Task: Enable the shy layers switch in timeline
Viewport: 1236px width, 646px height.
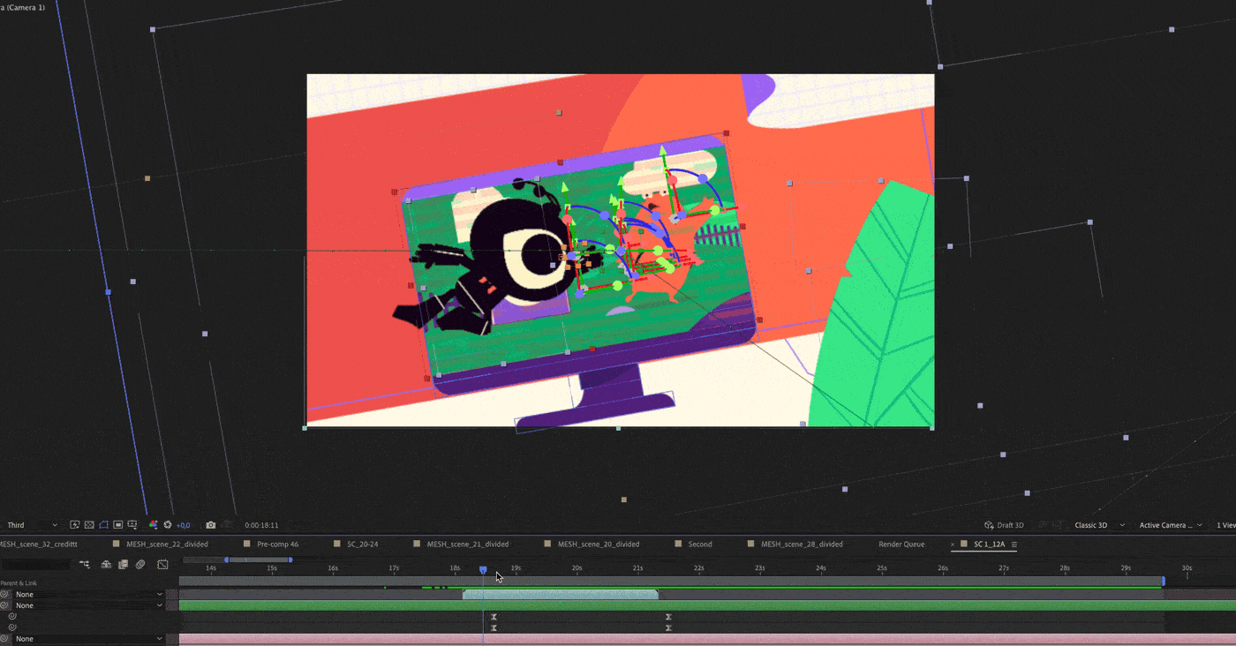Action: 106,564
